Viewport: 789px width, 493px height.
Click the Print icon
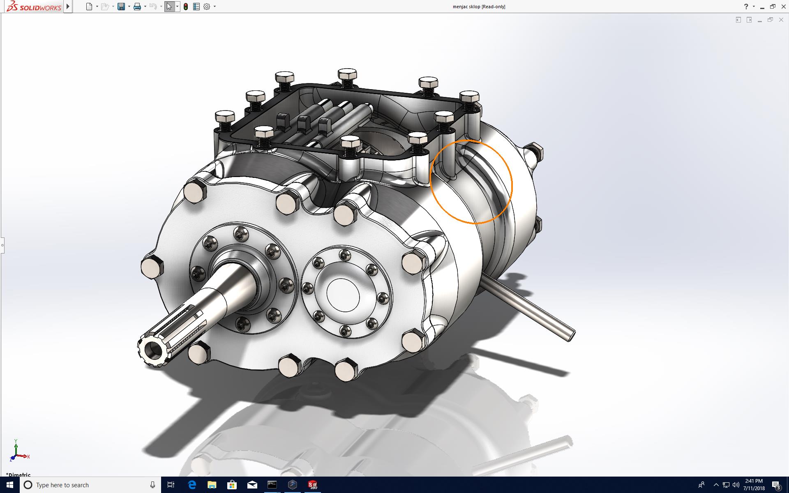point(137,7)
